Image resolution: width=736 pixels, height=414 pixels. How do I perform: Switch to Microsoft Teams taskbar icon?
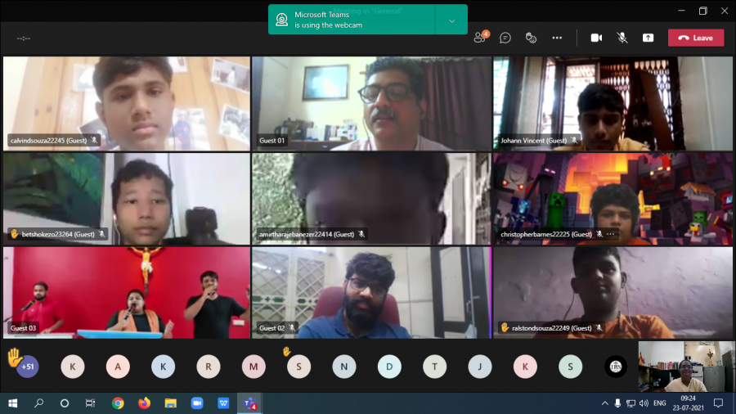(248, 403)
